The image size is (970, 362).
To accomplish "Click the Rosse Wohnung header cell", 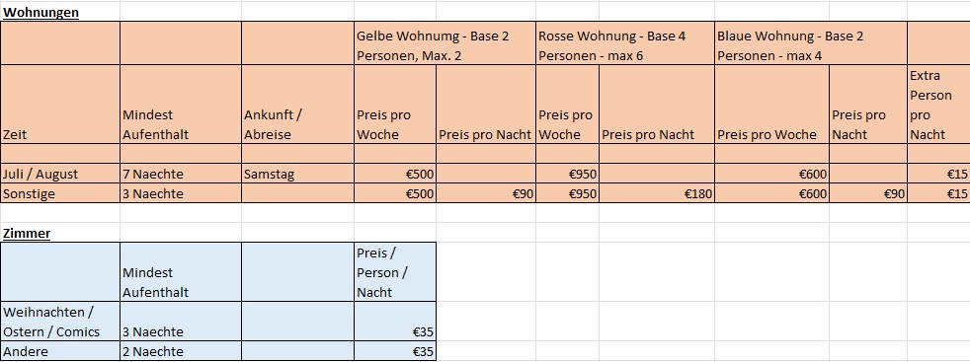I will [625, 43].
